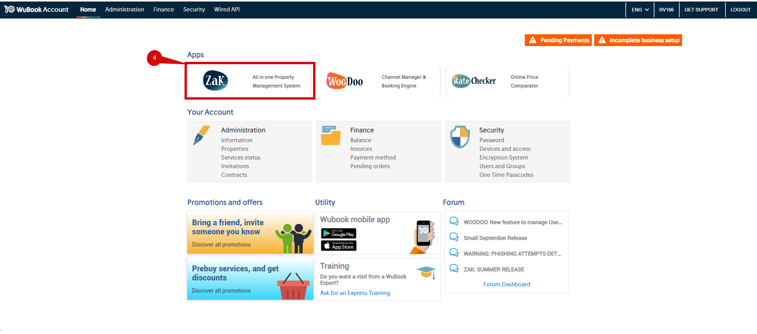This screenshot has height=334, width=757.
Task: Click the RV166 account button
Action: pos(666,9)
